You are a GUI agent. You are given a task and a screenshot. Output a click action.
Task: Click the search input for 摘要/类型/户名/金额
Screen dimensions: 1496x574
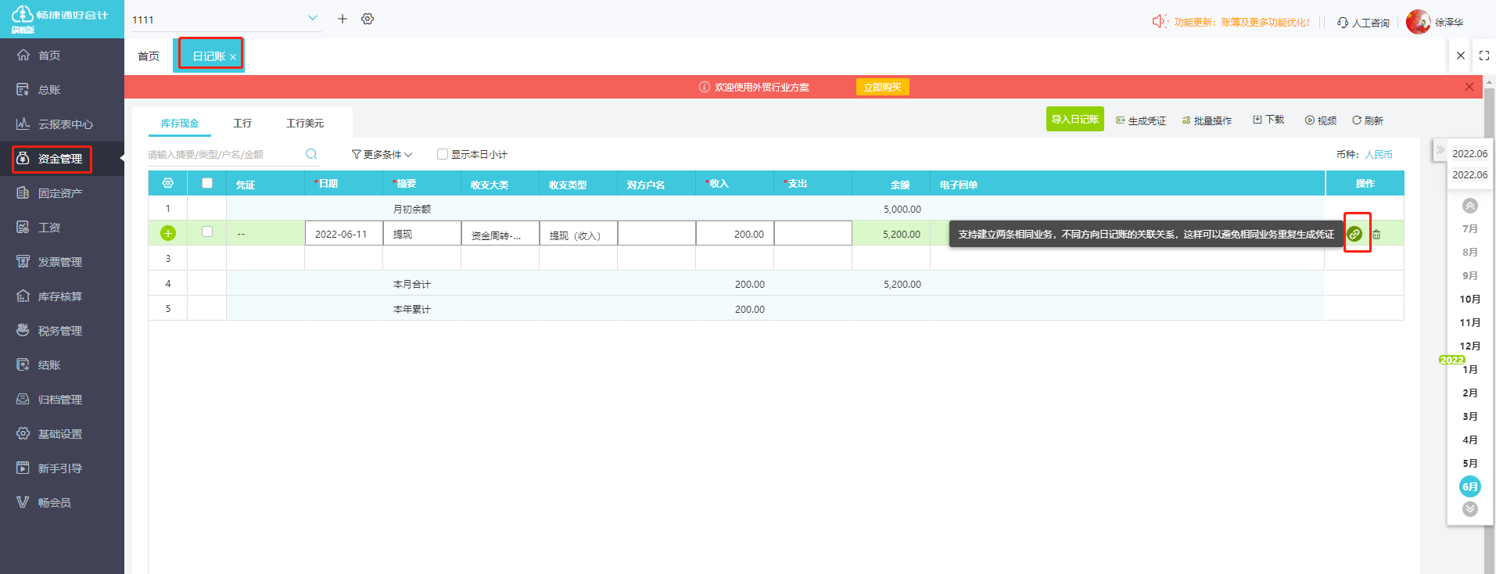(x=223, y=154)
